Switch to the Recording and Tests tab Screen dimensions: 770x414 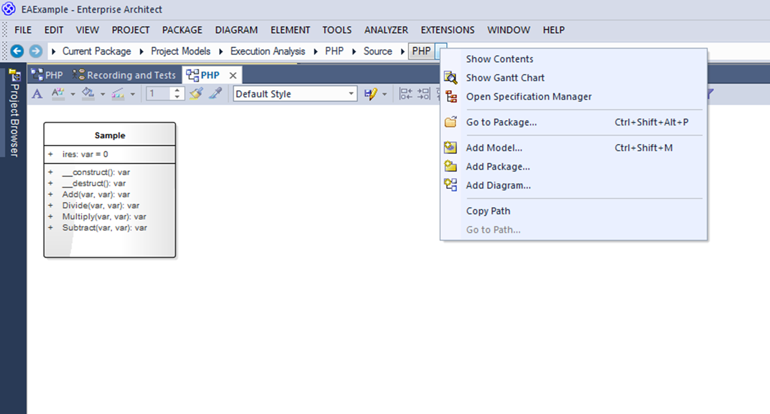[x=124, y=75]
